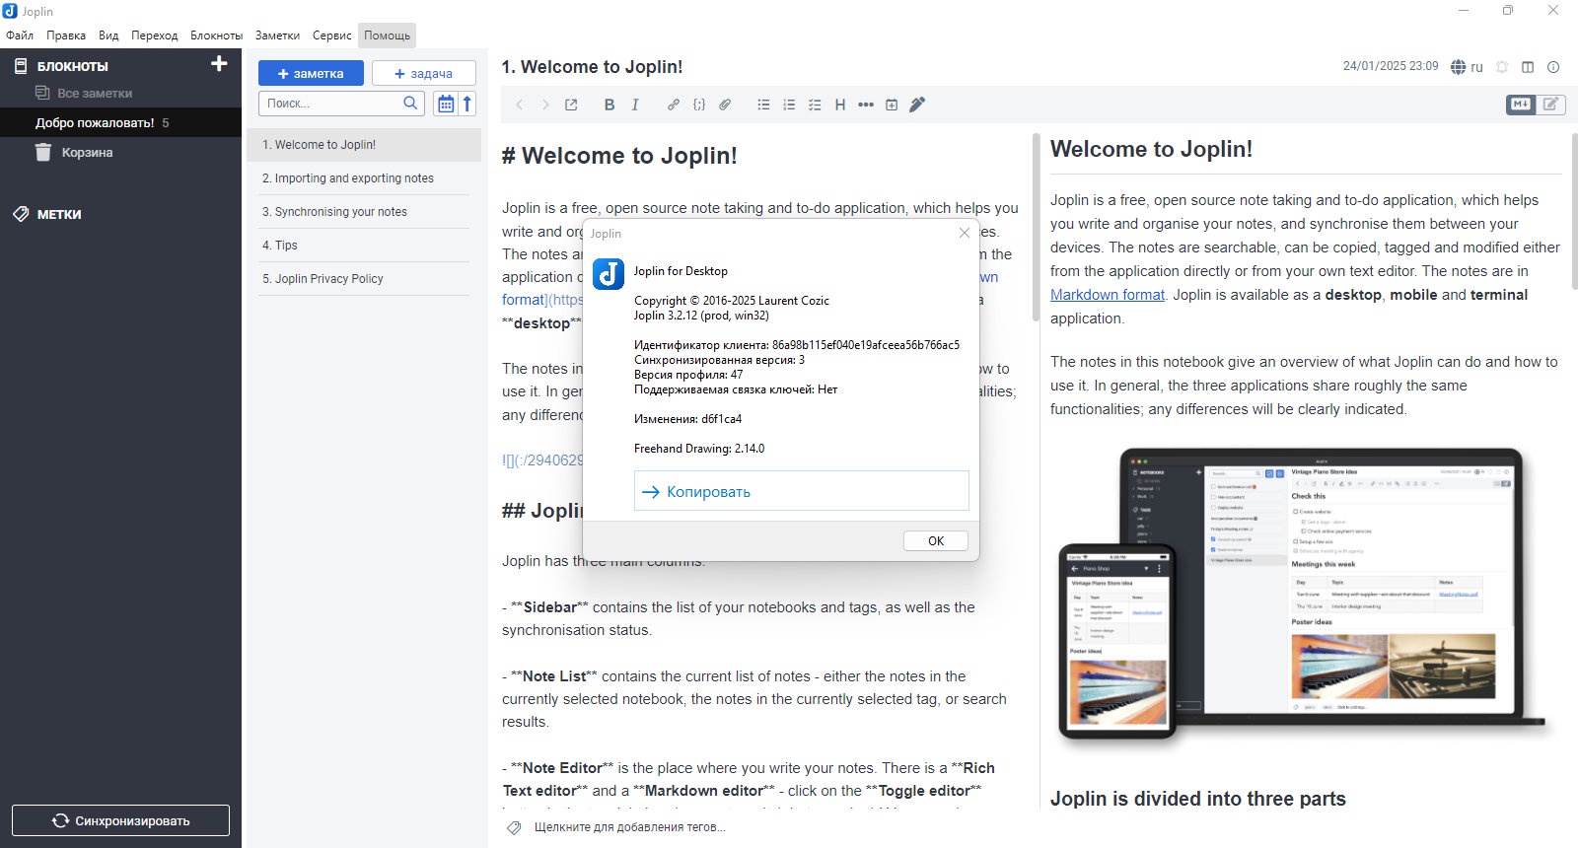Insert the current date and time via toolbar icon
This screenshot has height=848, width=1578.
click(x=892, y=105)
